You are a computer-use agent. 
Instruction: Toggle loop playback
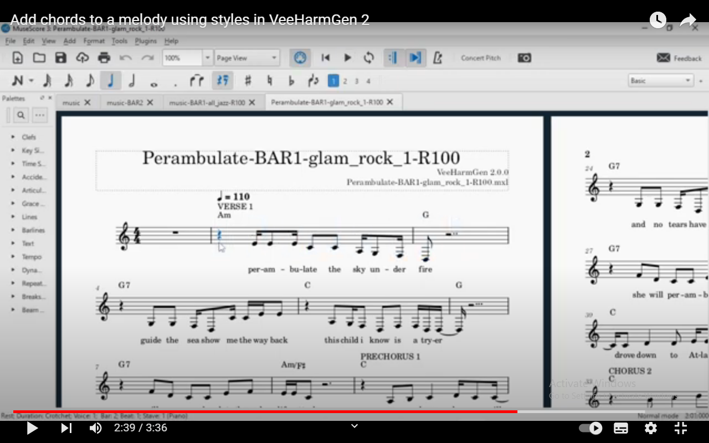pyautogui.click(x=369, y=58)
